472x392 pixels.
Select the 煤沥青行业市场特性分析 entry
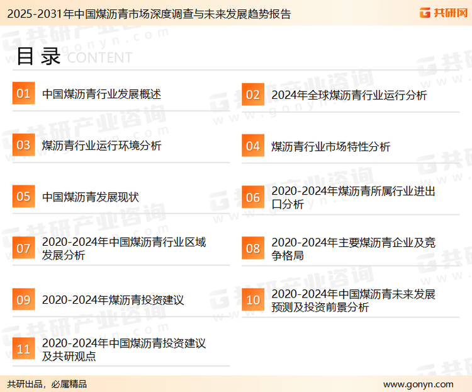[x=330, y=147]
